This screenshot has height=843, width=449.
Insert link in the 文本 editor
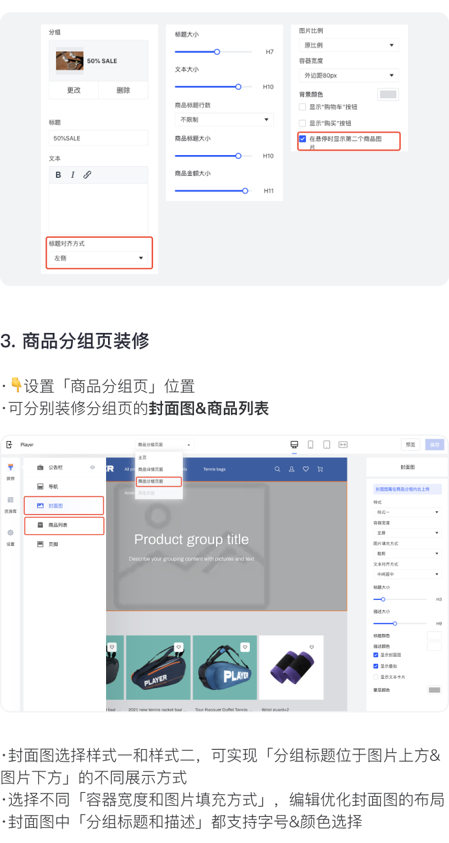[87, 175]
